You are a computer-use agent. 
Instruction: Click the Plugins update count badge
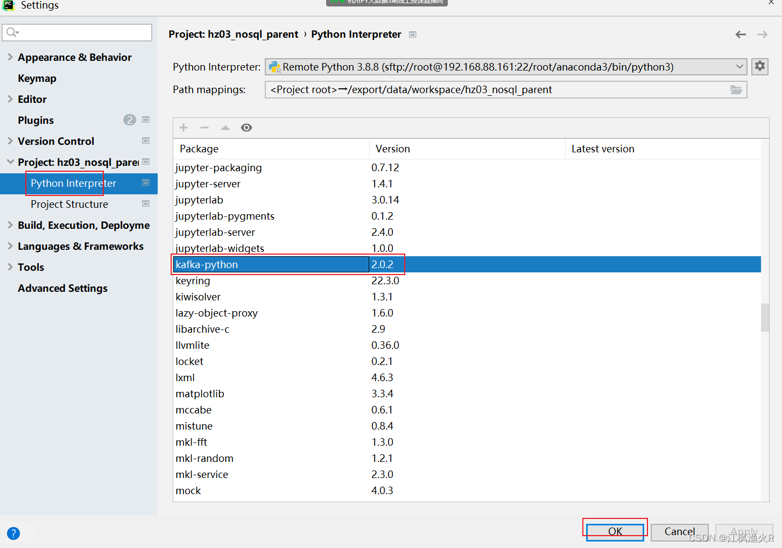(130, 120)
